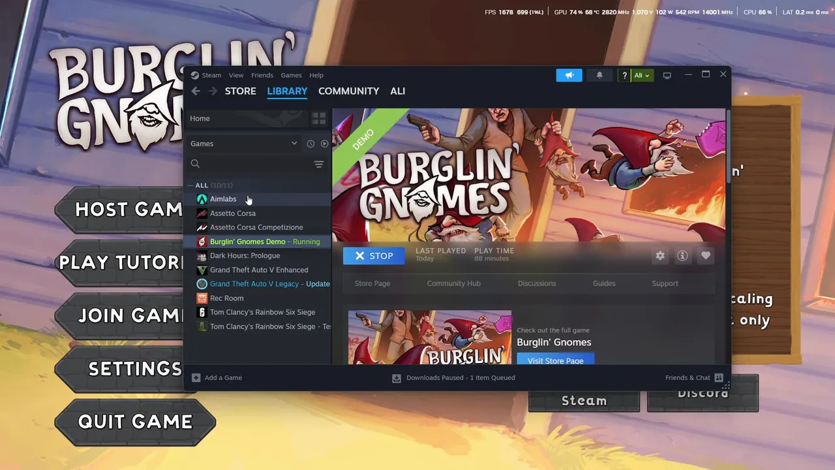The image size is (835, 470).
Task: Toggle the library grid view icon
Action: click(x=318, y=118)
